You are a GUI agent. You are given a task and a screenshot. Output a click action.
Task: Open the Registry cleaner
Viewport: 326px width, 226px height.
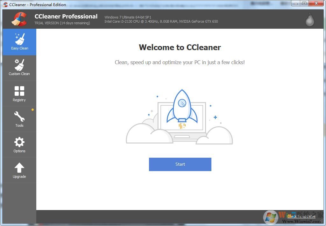[x=19, y=93]
